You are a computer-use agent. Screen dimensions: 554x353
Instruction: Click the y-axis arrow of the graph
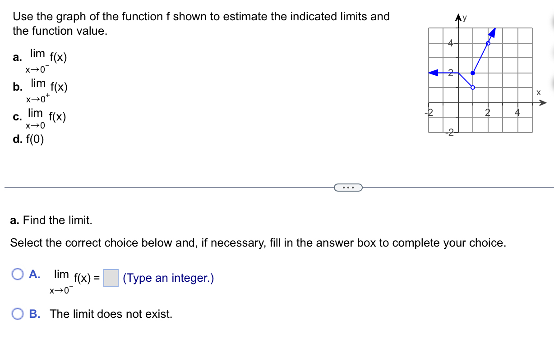[x=458, y=16]
